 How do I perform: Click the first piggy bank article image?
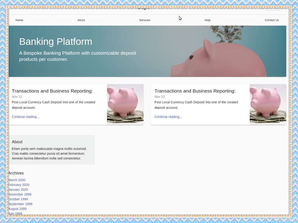(125, 104)
